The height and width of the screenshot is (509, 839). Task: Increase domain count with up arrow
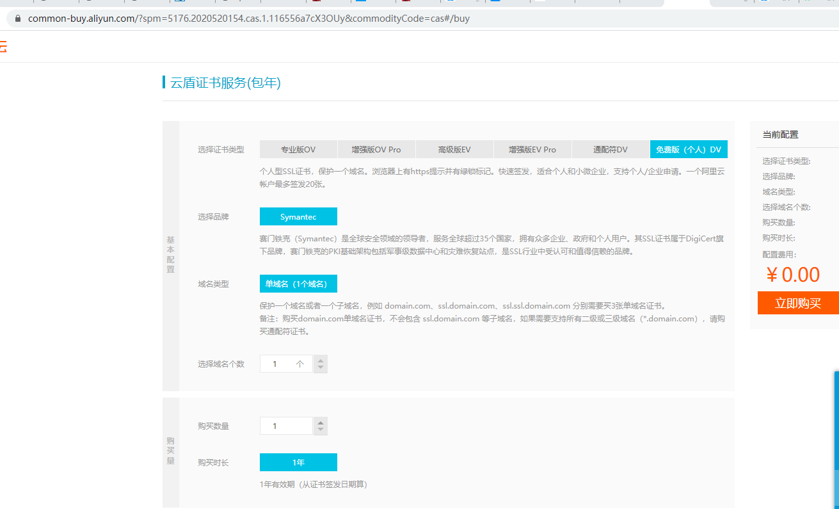321,360
